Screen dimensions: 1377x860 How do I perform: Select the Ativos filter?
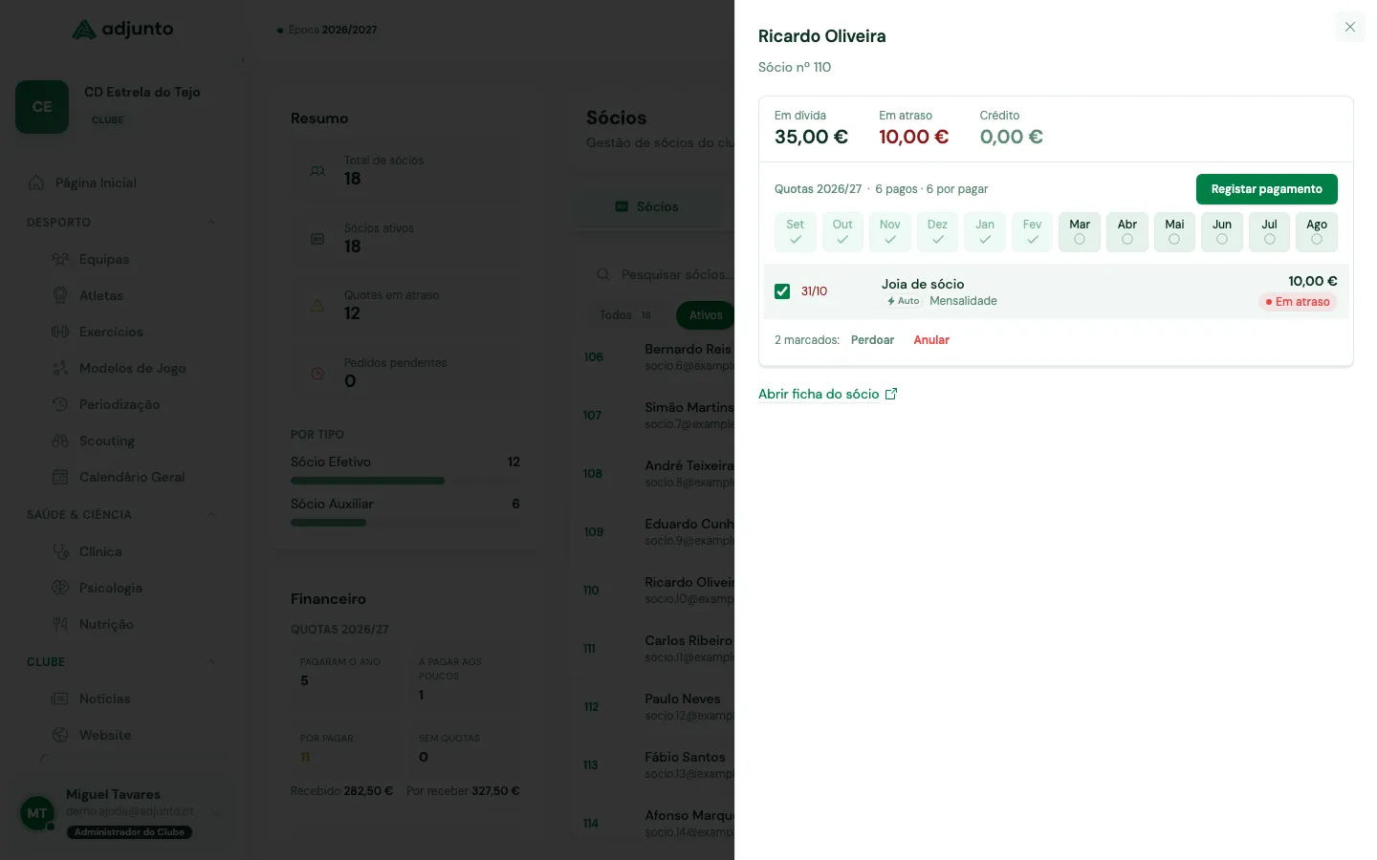click(x=706, y=315)
